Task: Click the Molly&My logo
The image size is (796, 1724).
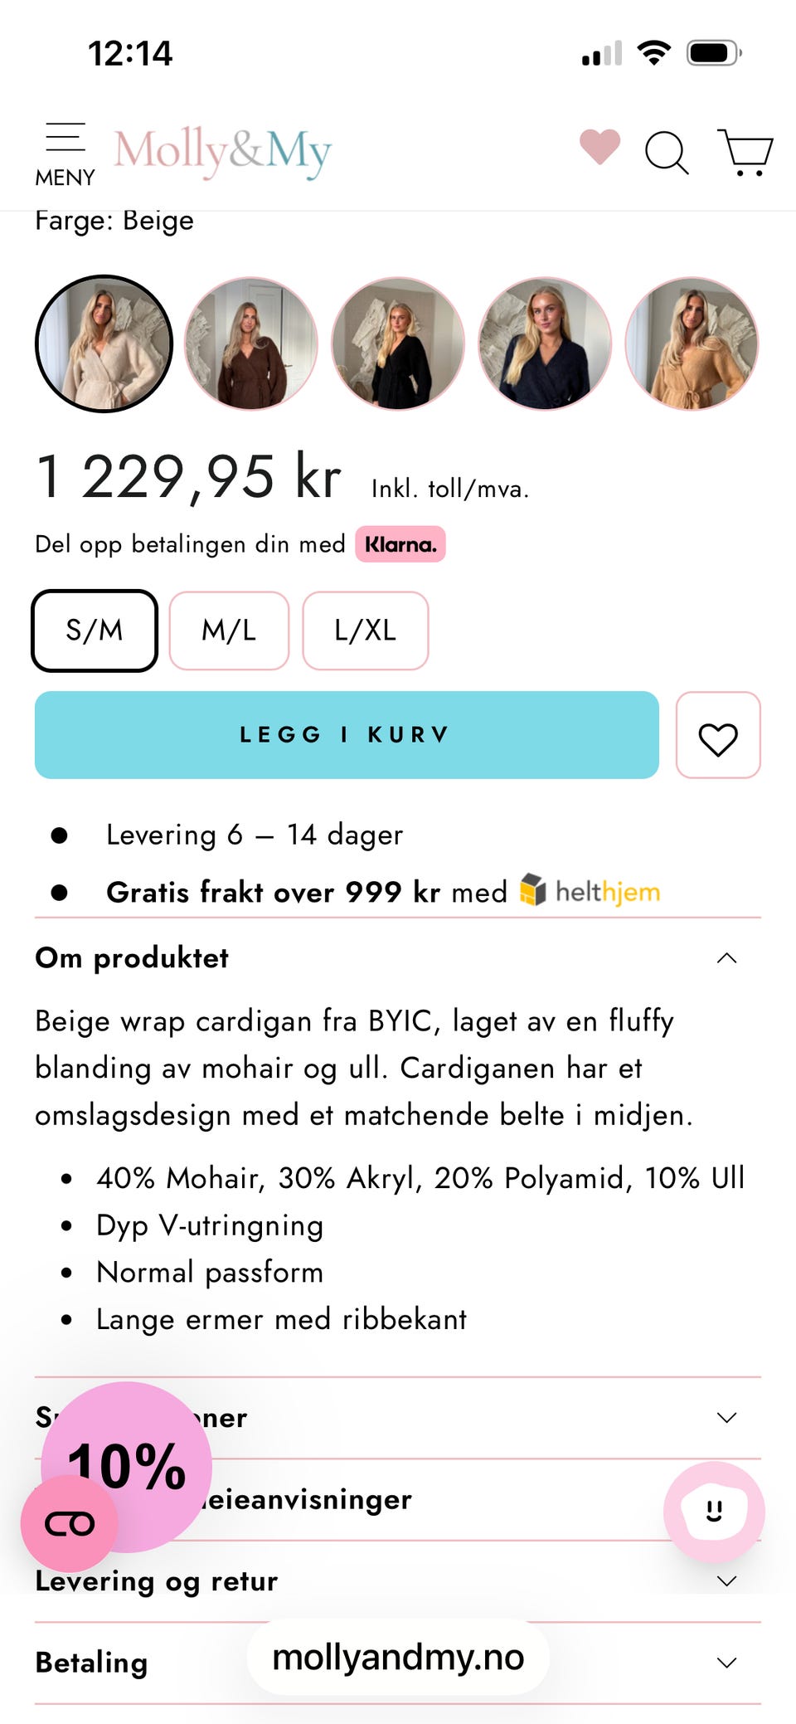Action: (222, 151)
